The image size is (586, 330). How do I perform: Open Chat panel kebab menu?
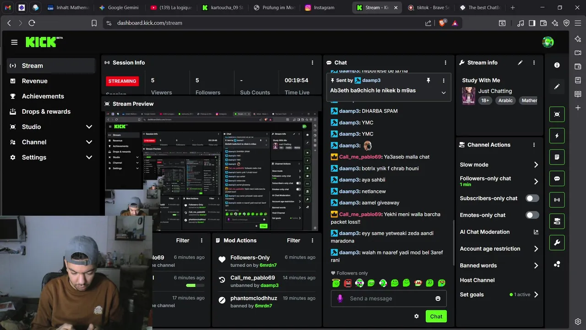click(445, 63)
